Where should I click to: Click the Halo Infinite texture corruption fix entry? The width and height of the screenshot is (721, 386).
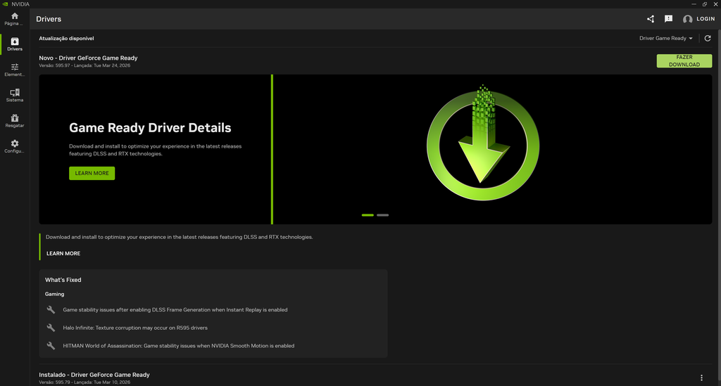pyautogui.click(x=135, y=328)
